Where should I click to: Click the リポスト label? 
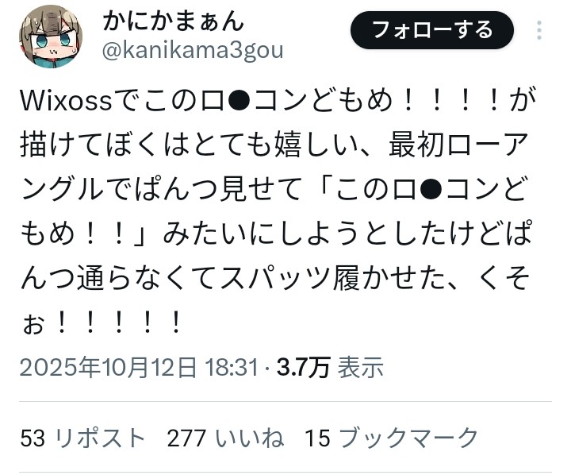coord(100,438)
